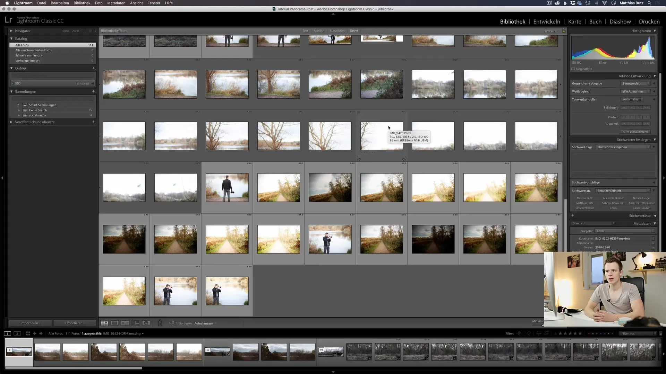Viewport: 666px width, 374px height.
Task: Open the Metadaten menu
Action: (116, 3)
